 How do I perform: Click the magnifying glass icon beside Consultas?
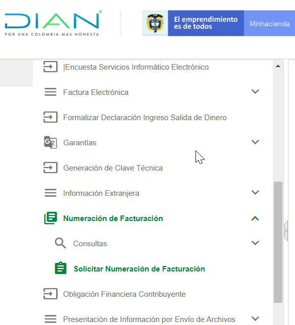tap(61, 243)
